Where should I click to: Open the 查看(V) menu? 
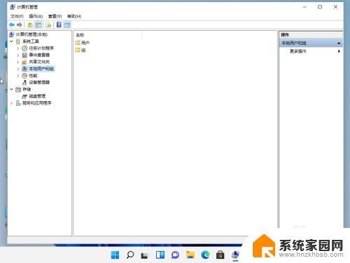[x=55, y=16]
